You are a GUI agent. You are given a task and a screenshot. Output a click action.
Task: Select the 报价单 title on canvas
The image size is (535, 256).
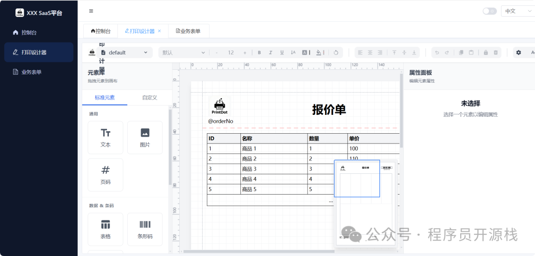(x=329, y=110)
